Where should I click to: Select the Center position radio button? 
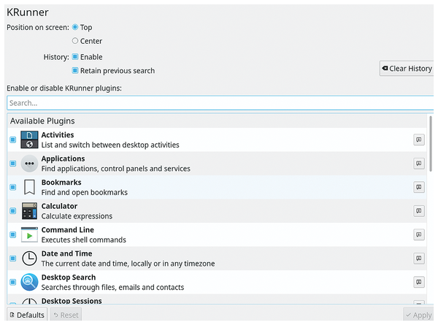pos(75,41)
